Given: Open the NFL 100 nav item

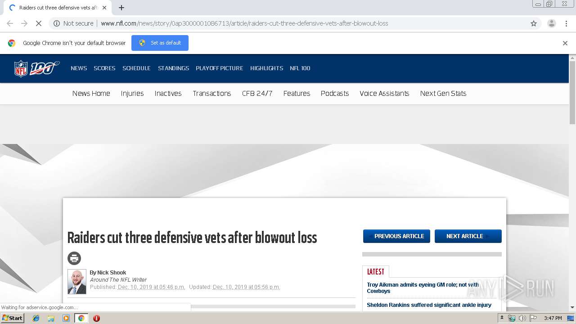Looking at the screenshot, I should (300, 68).
